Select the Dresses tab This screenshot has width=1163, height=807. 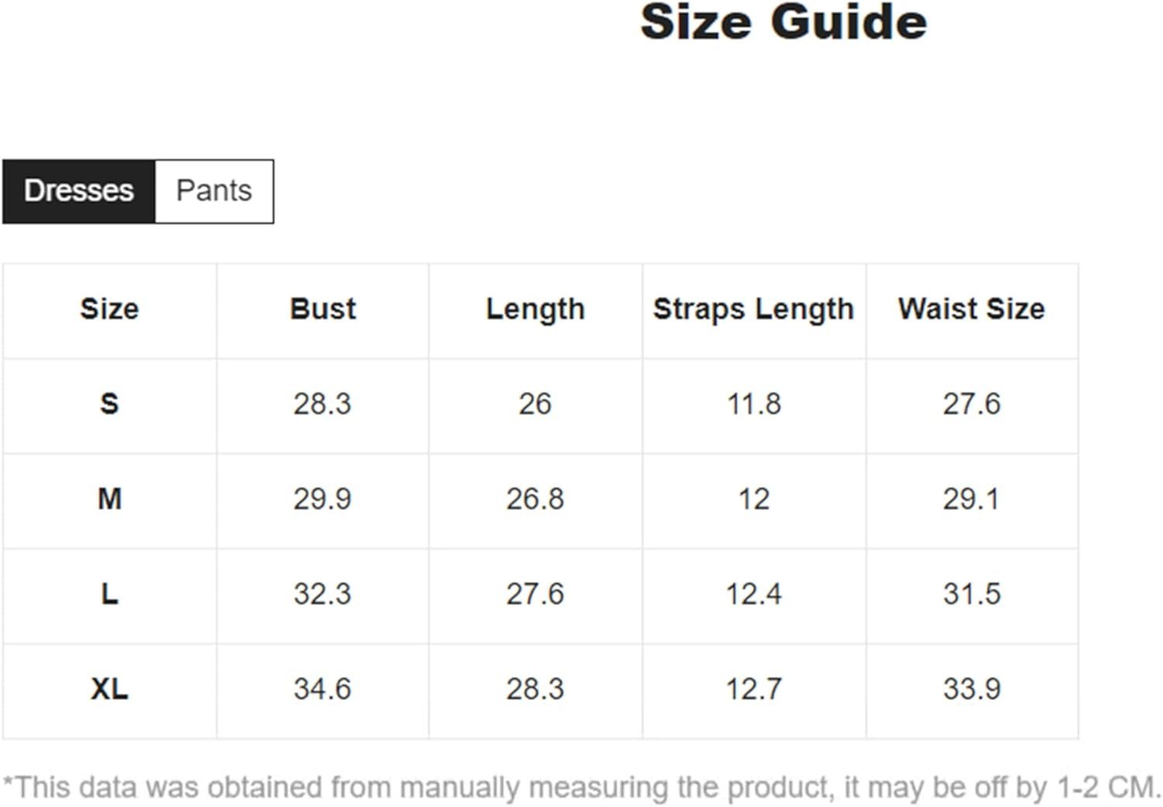(79, 191)
